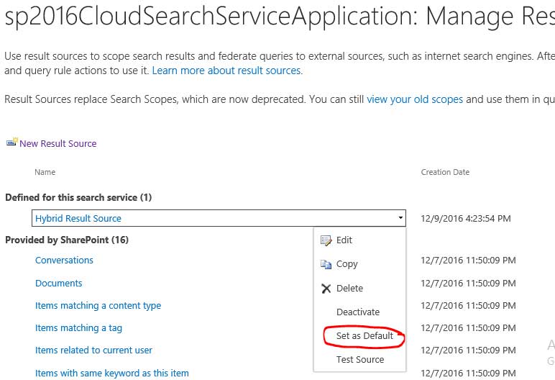The width and height of the screenshot is (555, 380).
Task: Click the Delete X icon in context menu
Action: (x=326, y=289)
